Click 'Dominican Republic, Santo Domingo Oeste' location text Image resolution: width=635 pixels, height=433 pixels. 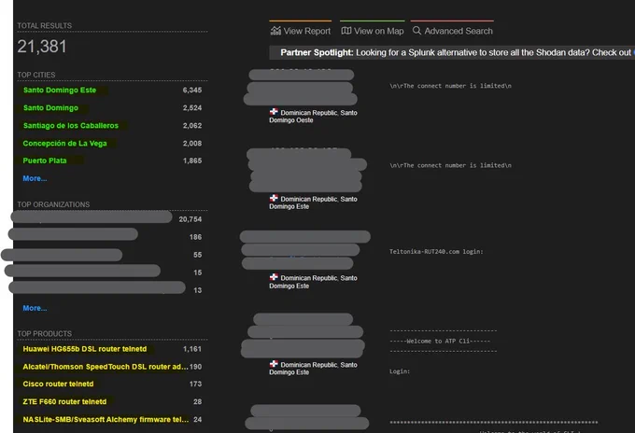click(313, 116)
